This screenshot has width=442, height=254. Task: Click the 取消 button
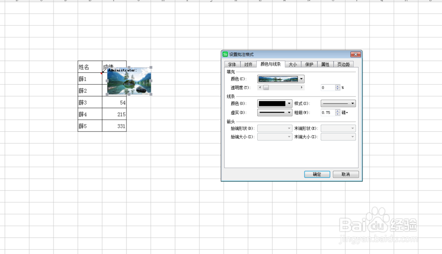point(346,174)
